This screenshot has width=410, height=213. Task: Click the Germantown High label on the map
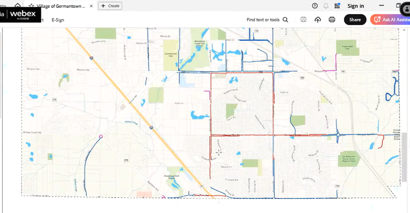(x=171, y=55)
